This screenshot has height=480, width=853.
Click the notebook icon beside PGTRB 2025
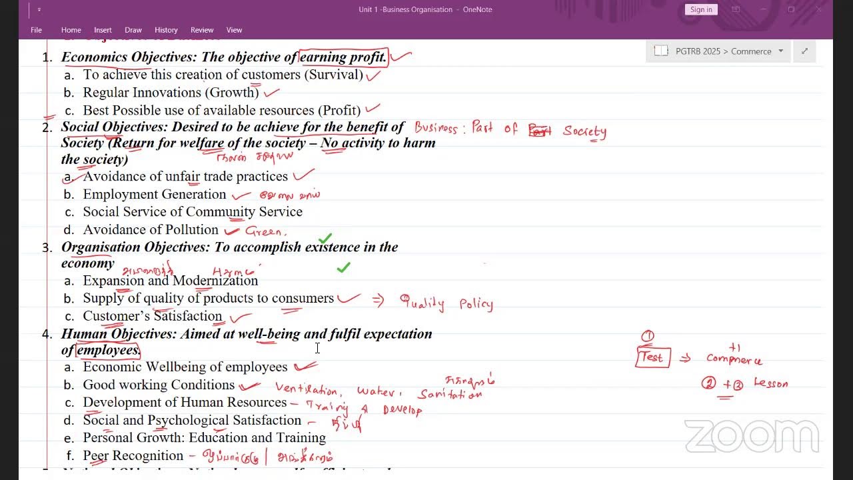click(661, 51)
